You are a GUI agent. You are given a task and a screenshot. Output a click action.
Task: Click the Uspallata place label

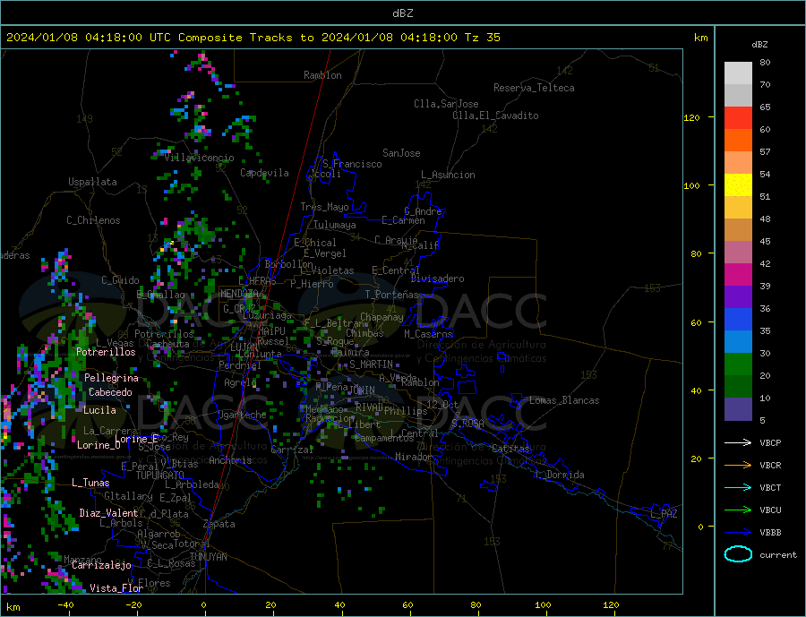(x=92, y=182)
